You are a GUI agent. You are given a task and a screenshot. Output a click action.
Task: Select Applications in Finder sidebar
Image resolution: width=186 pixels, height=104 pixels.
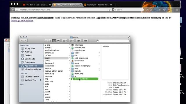(x=31, y=66)
